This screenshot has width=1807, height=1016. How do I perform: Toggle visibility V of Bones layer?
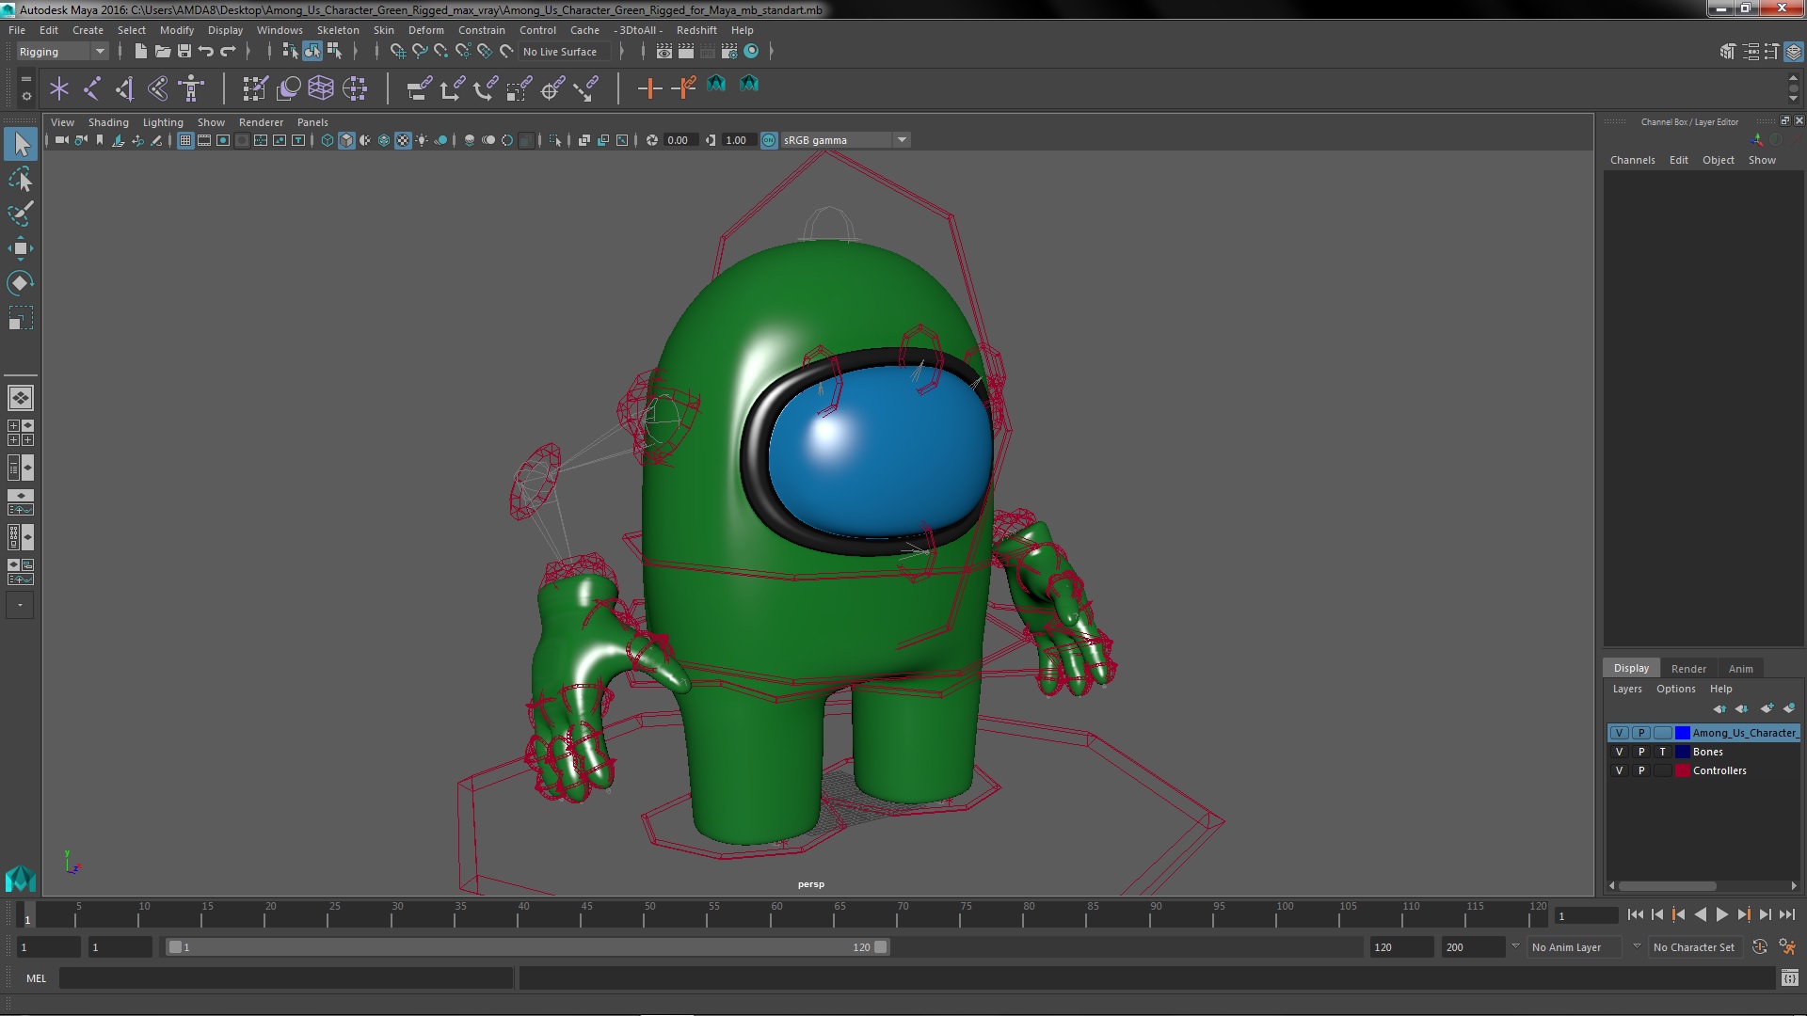click(x=1619, y=752)
